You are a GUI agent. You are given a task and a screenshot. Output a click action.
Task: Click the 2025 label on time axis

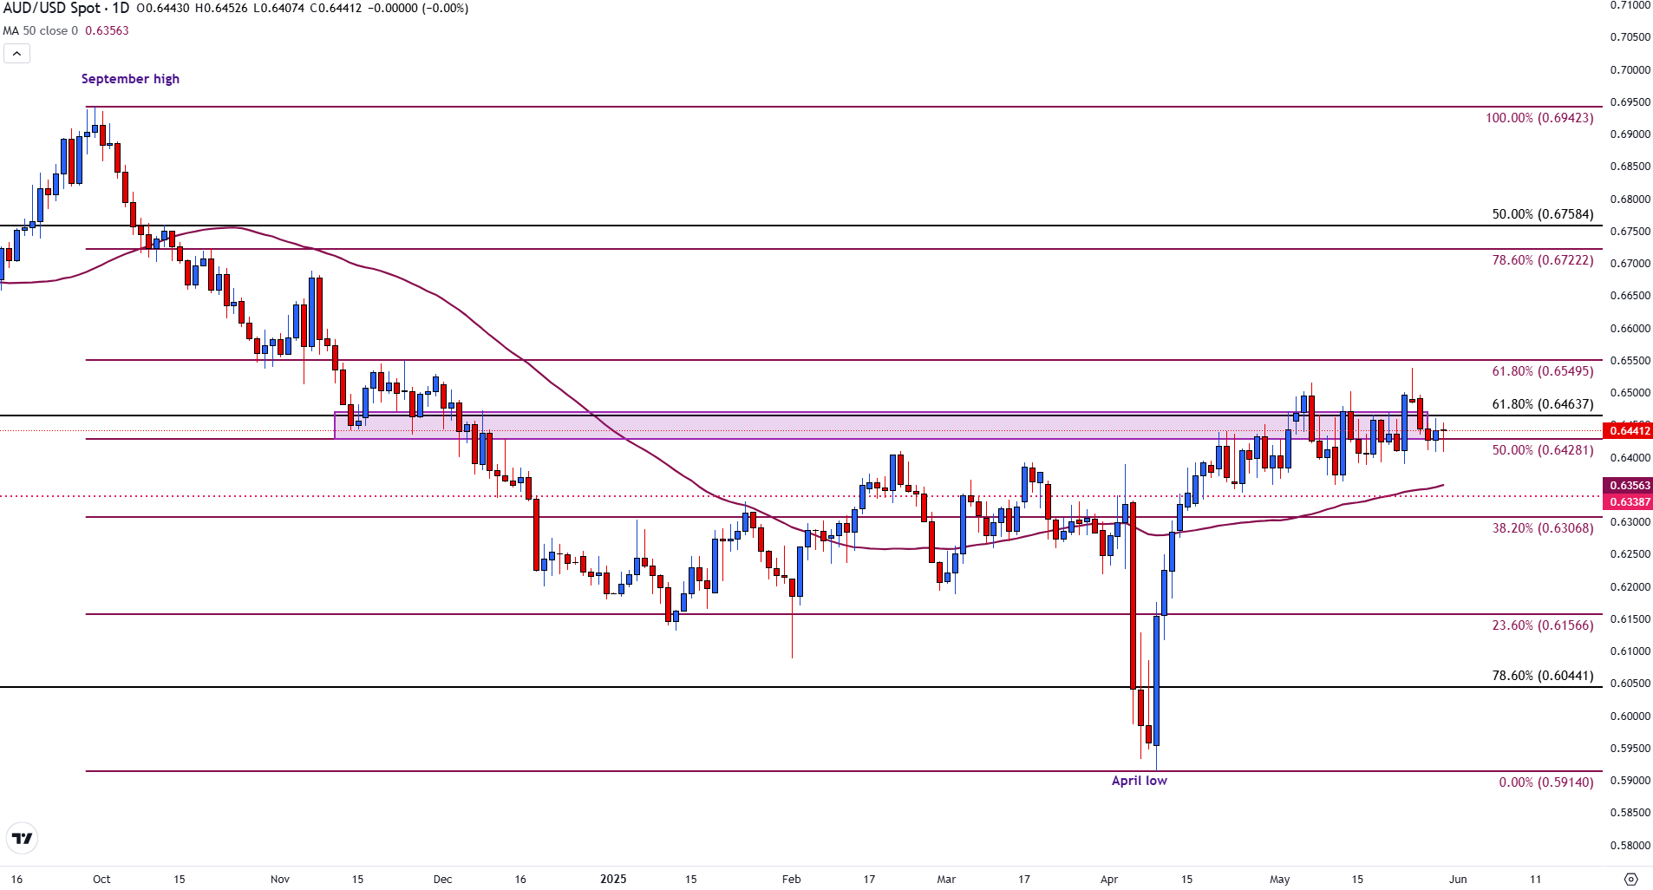(613, 879)
